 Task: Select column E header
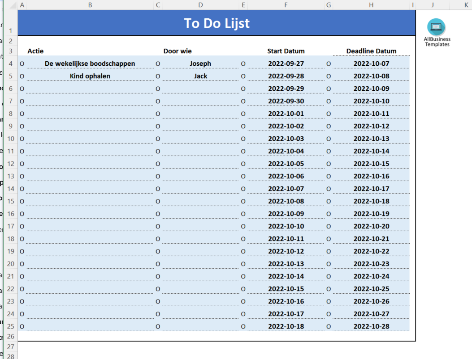tap(243, 5)
